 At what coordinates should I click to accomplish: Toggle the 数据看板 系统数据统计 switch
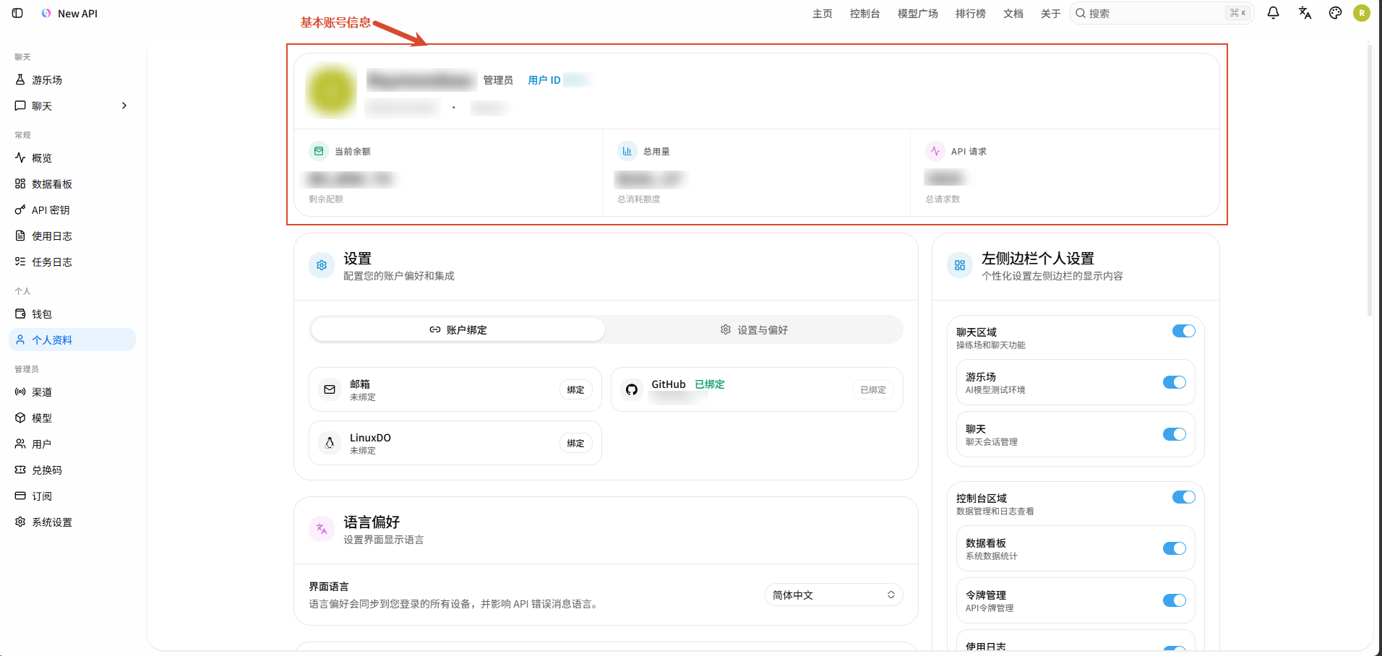pos(1174,548)
